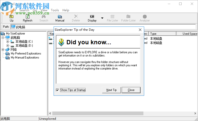This screenshot has height=121, width=198.
Task: Open the File Lister tool
Action: point(112,18)
